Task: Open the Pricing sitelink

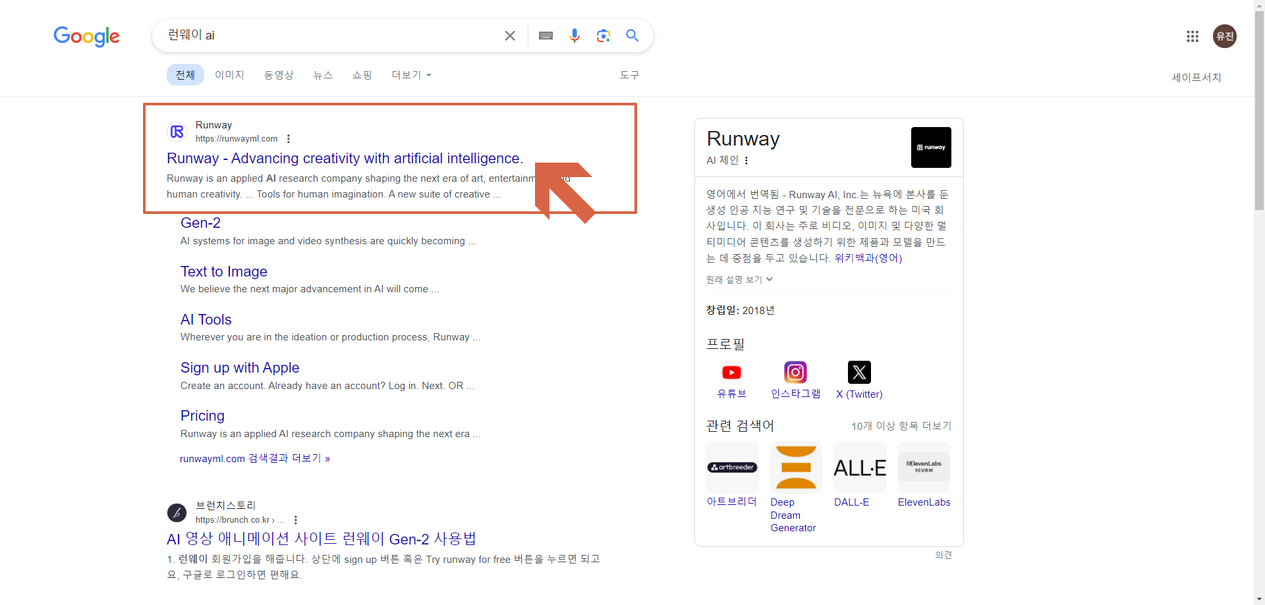Action: click(202, 416)
